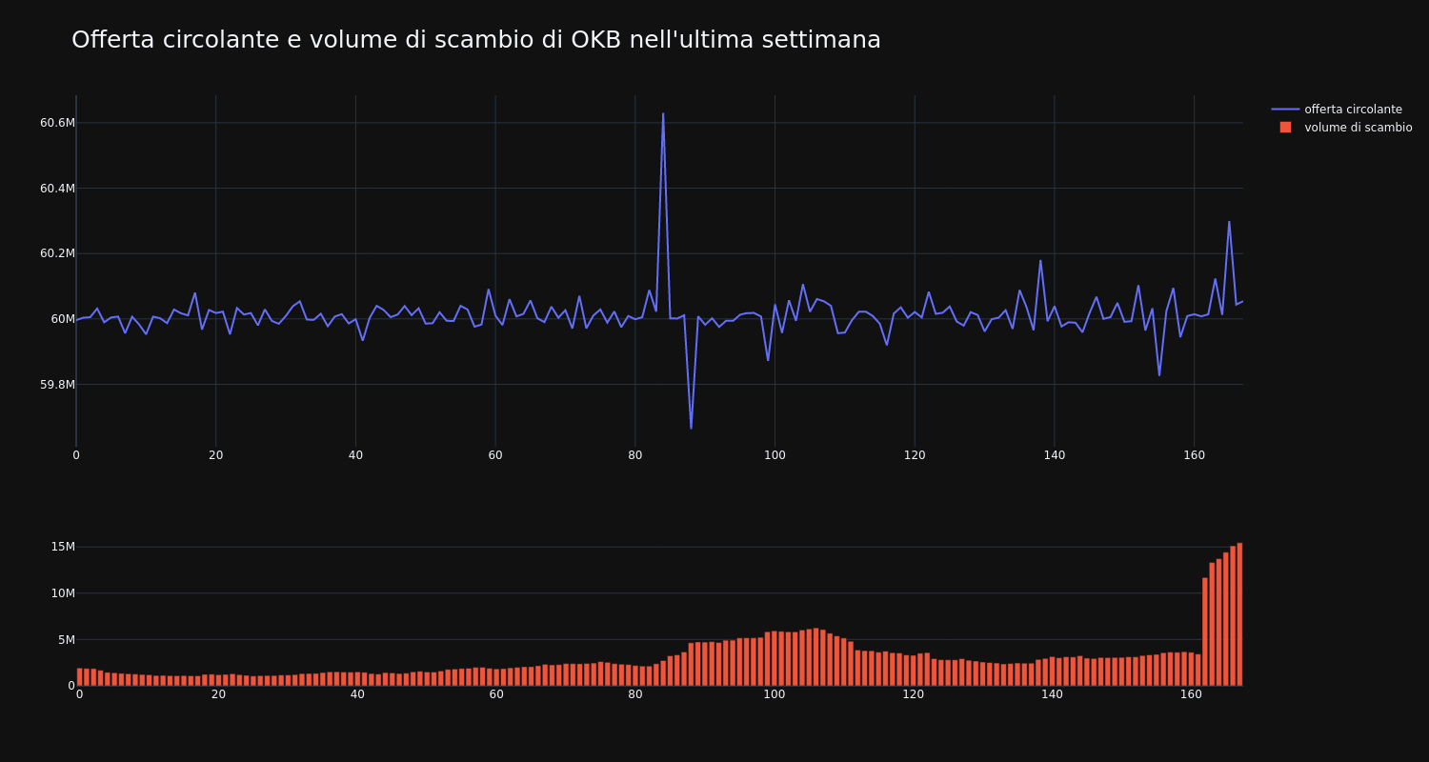Click the 0 y-axis label of volume chart
Image resolution: width=1429 pixels, height=762 pixels.
(x=70, y=686)
